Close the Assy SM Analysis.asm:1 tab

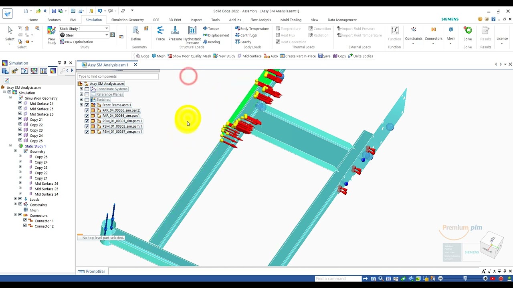pos(135,65)
